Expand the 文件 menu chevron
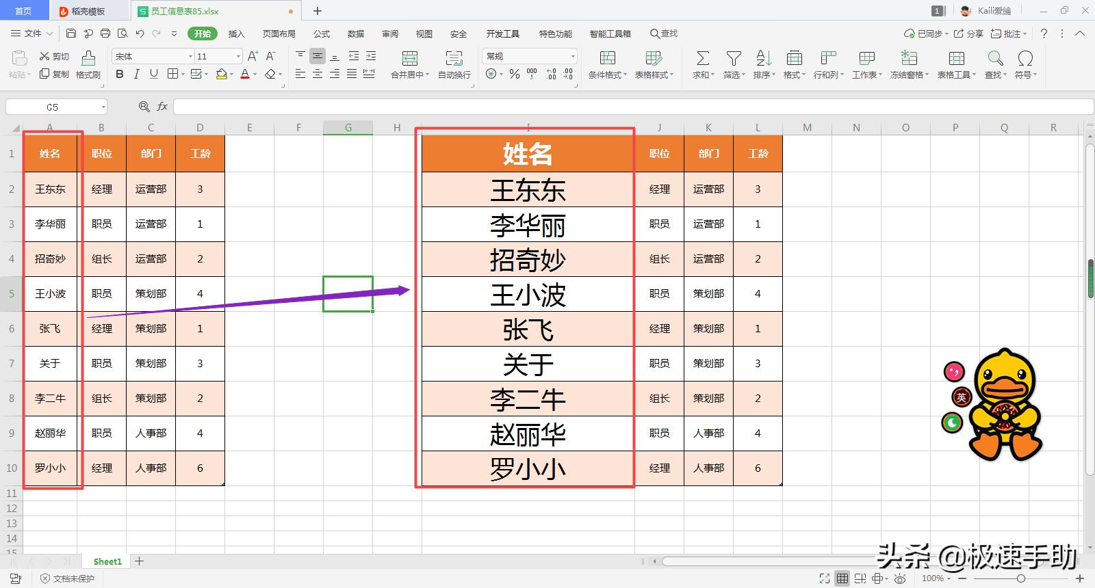The image size is (1095, 588). click(49, 34)
